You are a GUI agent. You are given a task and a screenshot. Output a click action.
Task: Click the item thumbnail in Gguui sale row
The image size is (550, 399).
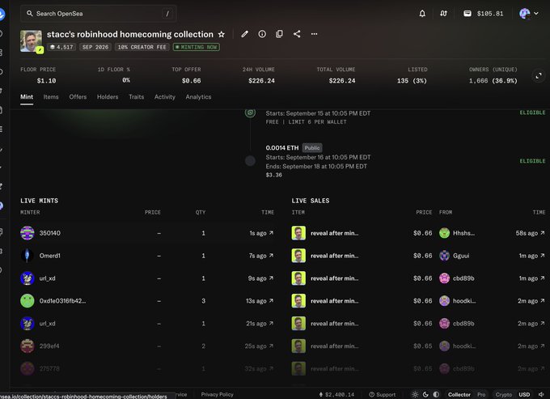pyautogui.click(x=298, y=256)
